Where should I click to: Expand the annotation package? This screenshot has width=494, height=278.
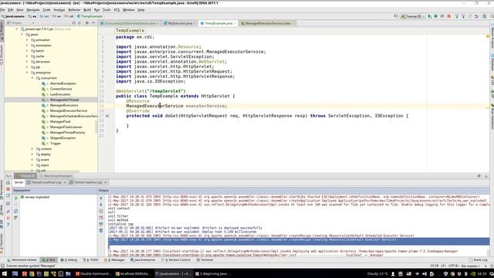(27, 46)
